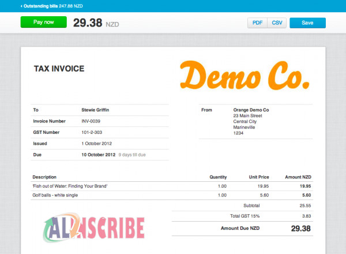Click the back arrow before Outstanding bills
This screenshot has height=254, width=346.
[x=21, y=6]
